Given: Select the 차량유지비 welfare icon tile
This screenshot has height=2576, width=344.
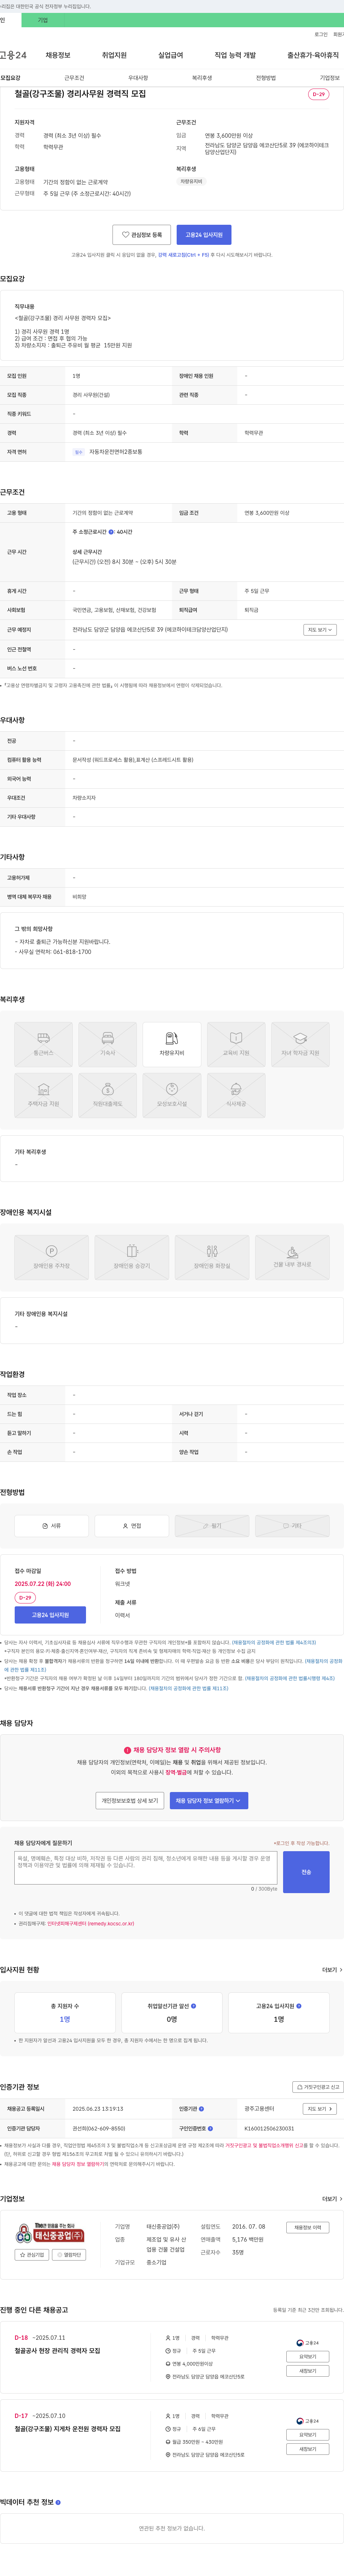Looking at the screenshot, I should pyautogui.click(x=172, y=1043).
